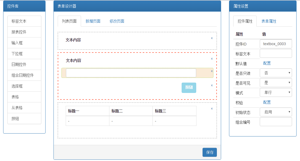
Task: Pick 从表格 from the control library list
Action: 24,108
